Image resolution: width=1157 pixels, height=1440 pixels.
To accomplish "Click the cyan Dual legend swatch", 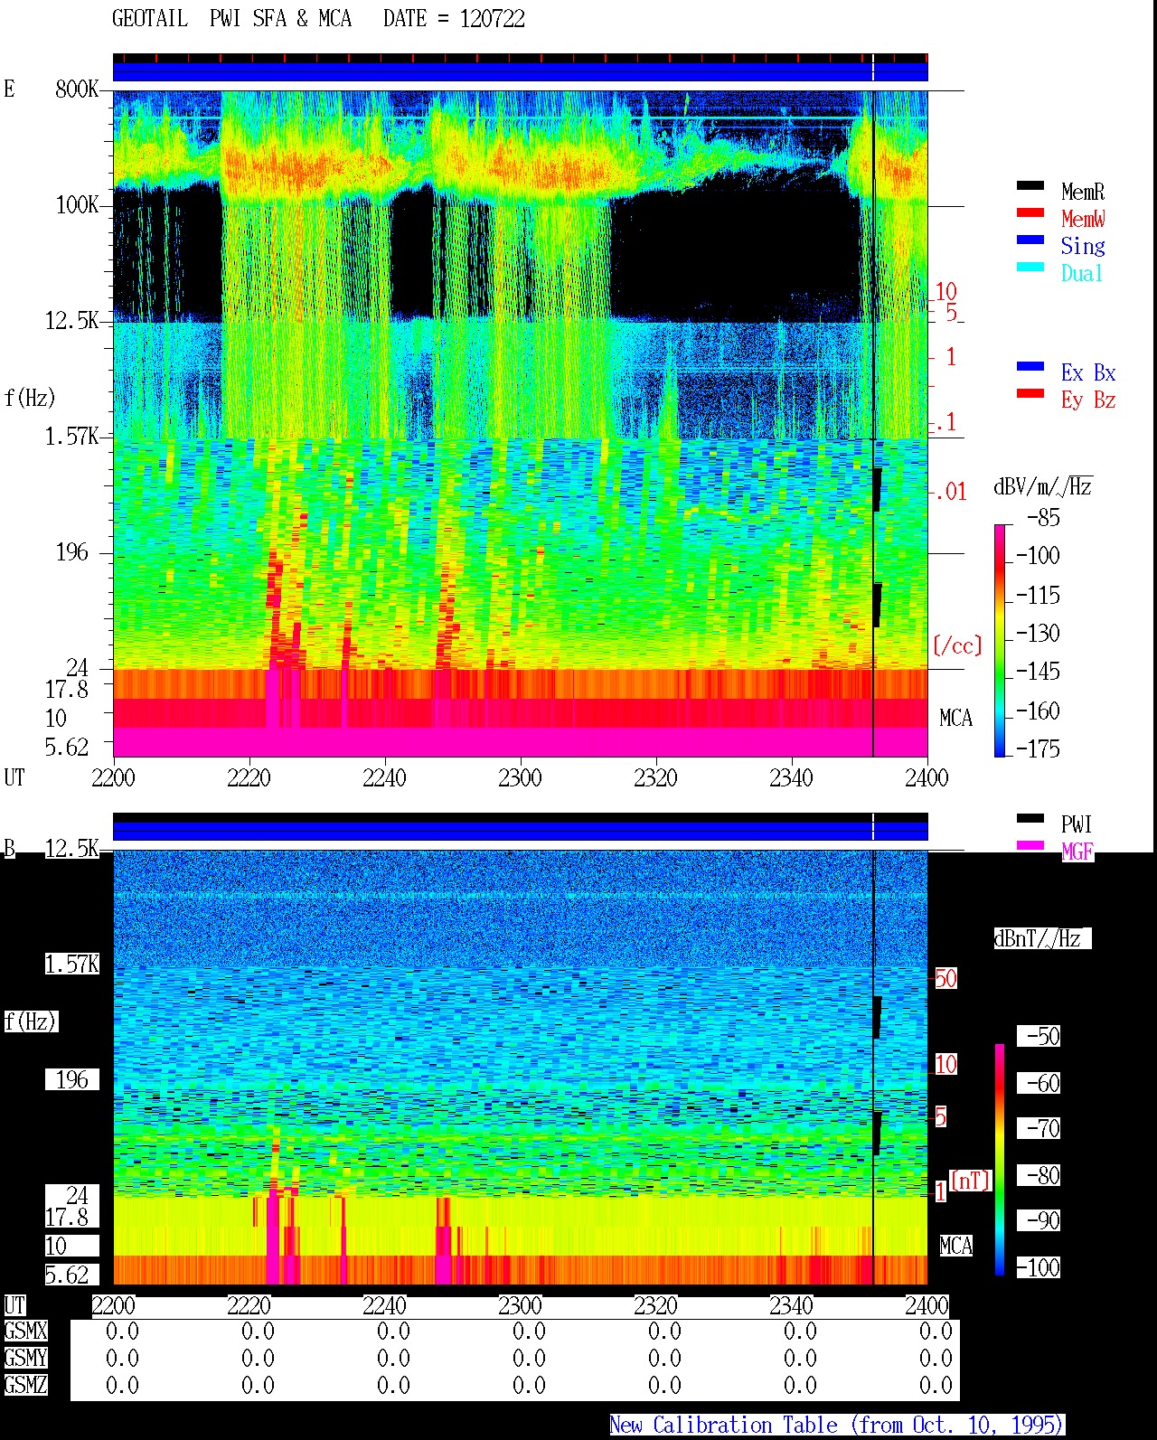I will 1030,268.
